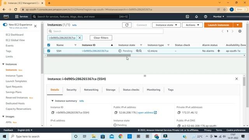Click the table horizontal scrollbar thumb
Screen dimensions: 249x140
point(89,55)
